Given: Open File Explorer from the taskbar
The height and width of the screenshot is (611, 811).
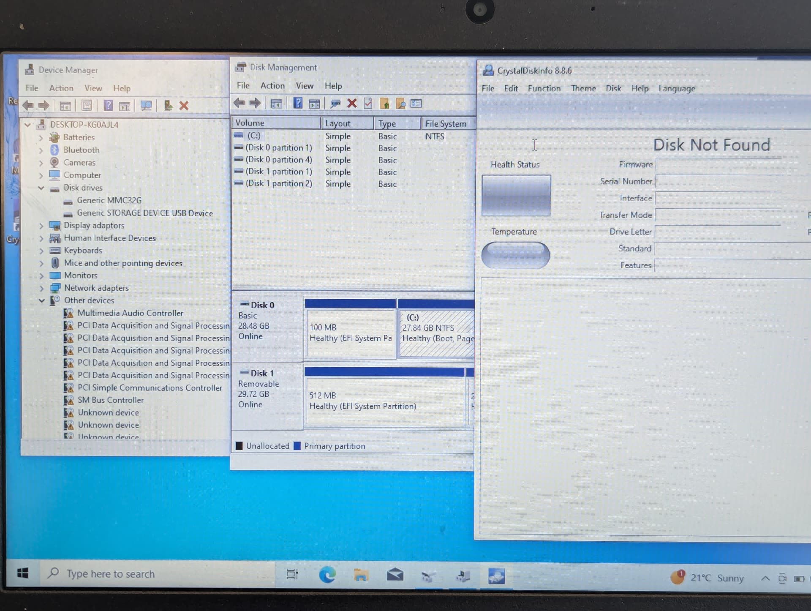Looking at the screenshot, I should [x=361, y=575].
